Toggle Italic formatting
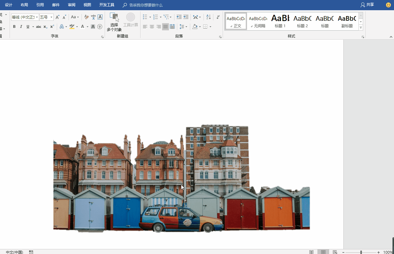This screenshot has height=254, width=394. (x=21, y=27)
